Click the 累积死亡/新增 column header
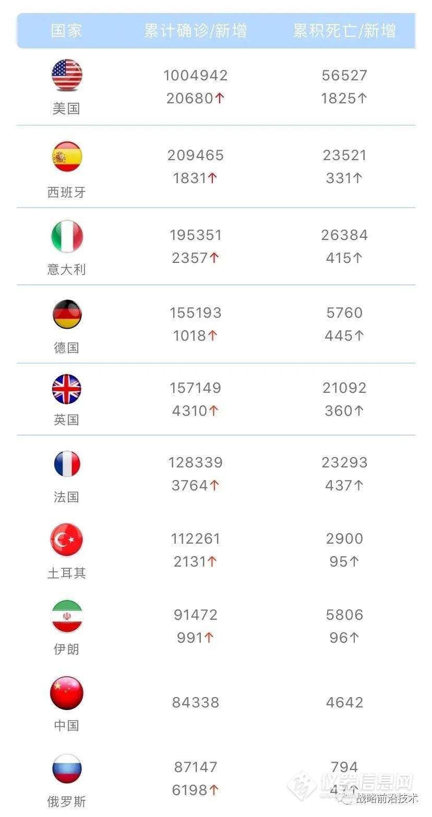 344,30
